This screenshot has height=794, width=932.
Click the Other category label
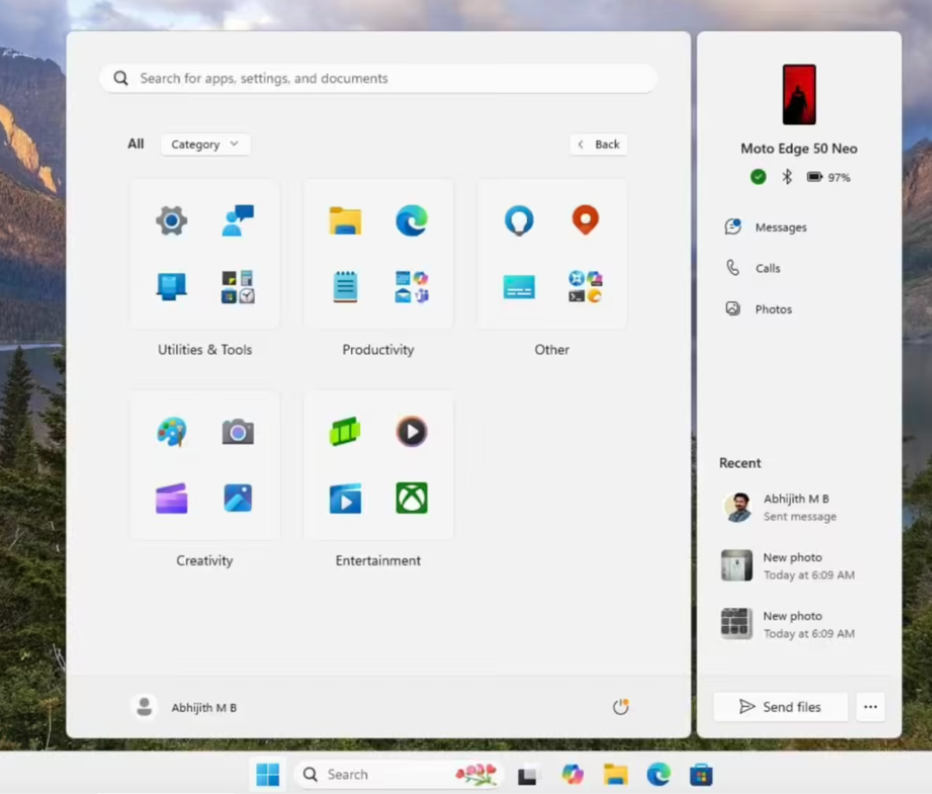(551, 350)
